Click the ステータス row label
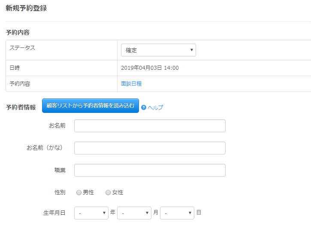 click(x=22, y=48)
